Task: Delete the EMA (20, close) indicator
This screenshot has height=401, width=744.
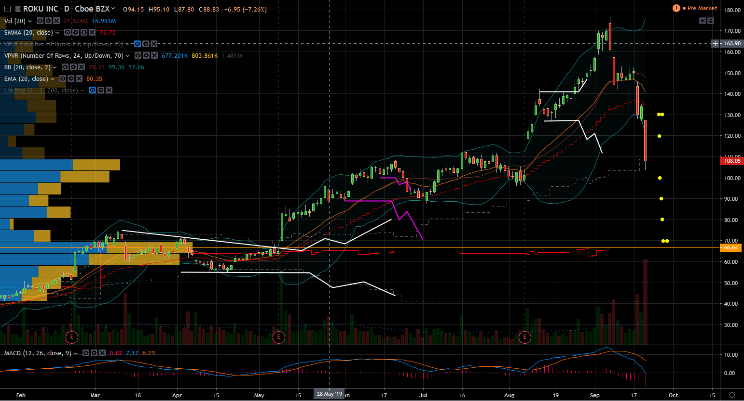Action: [x=79, y=79]
